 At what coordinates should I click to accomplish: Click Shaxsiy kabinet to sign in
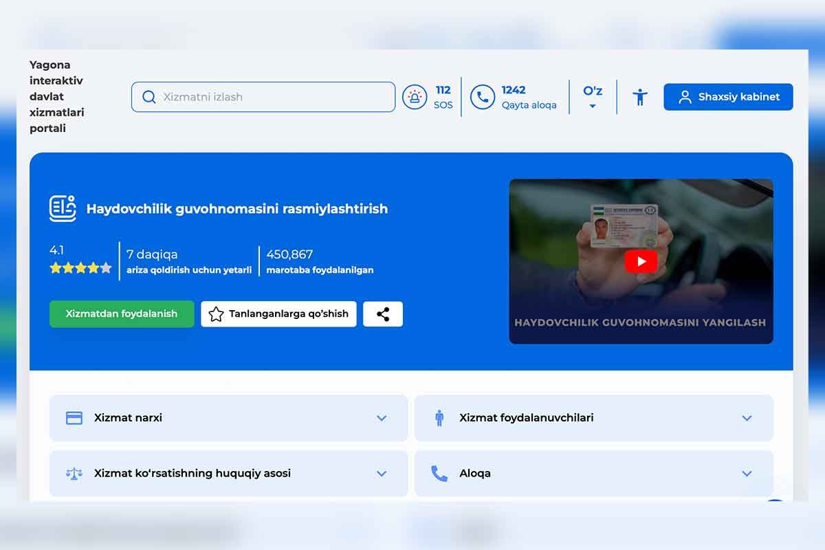[x=727, y=96]
